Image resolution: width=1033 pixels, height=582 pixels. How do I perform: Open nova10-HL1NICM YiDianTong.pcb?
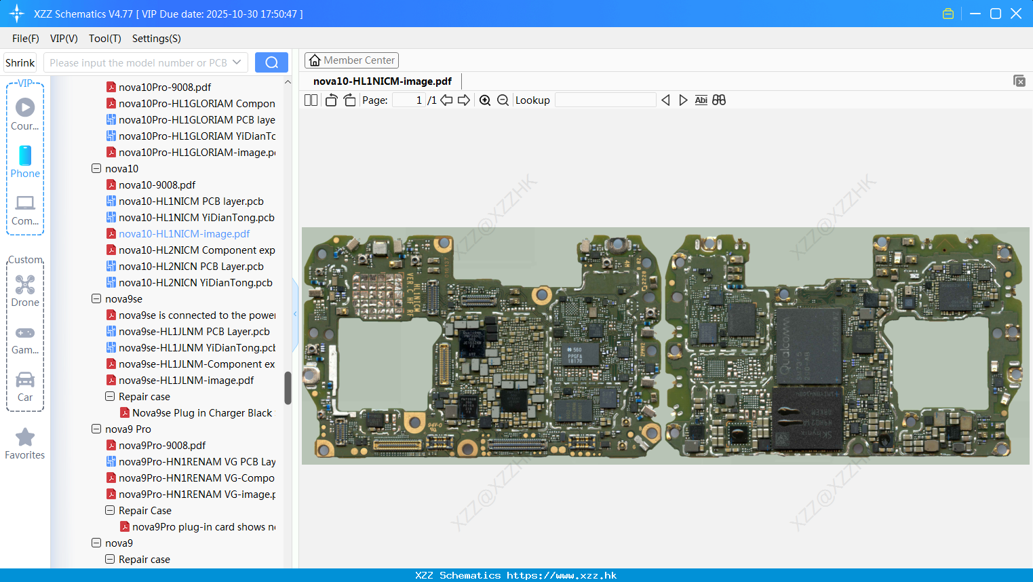[196, 217]
